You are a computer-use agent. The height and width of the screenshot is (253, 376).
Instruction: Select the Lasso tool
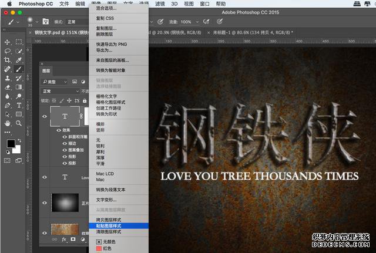click(7, 51)
